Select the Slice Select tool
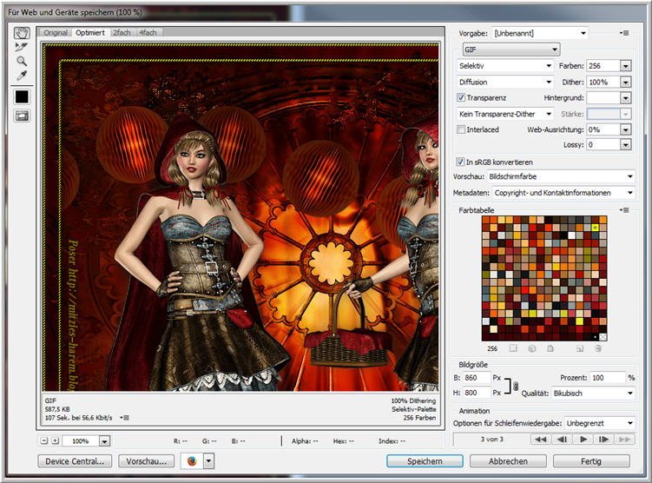 21,47
